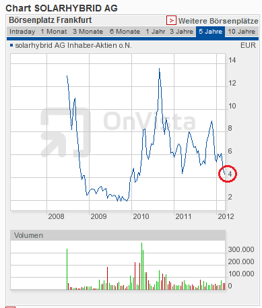Switch to the 10 Jahre view
The image size is (262, 308).
click(242, 32)
